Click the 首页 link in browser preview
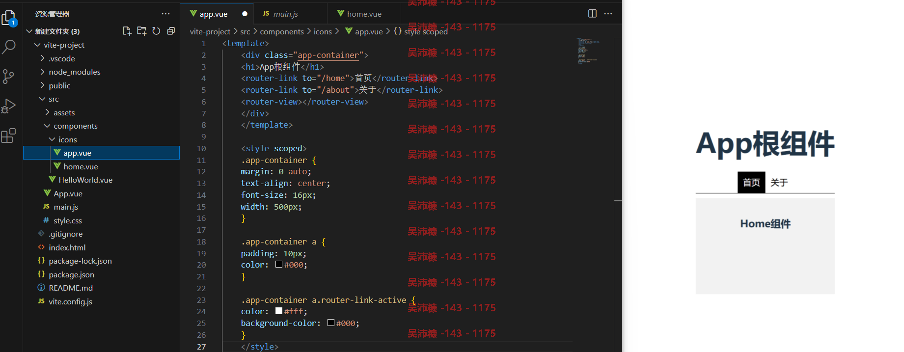The height and width of the screenshot is (352, 904). click(x=751, y=183)
